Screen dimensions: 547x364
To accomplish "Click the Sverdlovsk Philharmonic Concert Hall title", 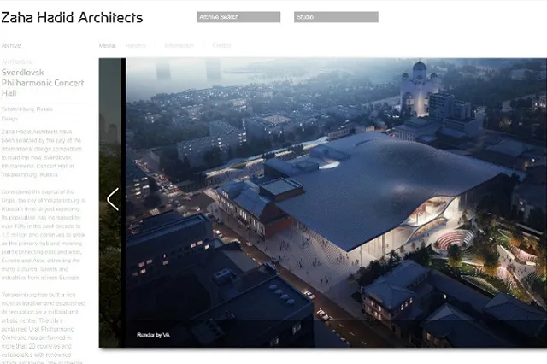I will pyautogui.click(x=41, y=87).
